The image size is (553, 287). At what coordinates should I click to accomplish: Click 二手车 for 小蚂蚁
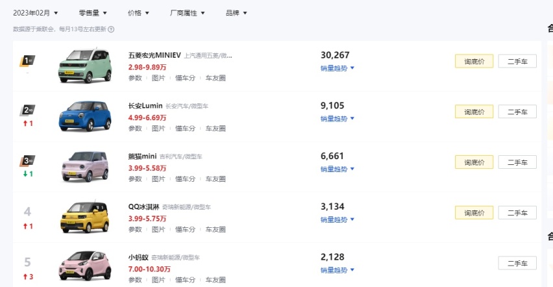click(x=517, y=264)
